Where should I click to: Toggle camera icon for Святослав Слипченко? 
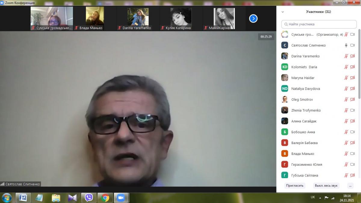(x=353, y=45)
